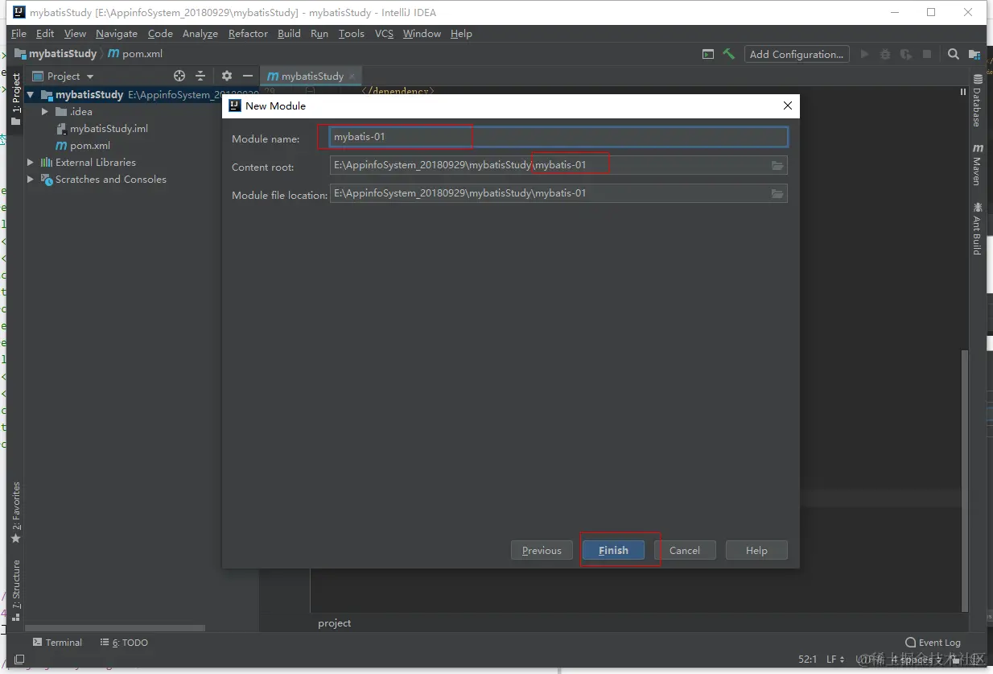This screenshot has height=674, width=993.
Task: Open the Tools menu
Action: click(352, 33)
